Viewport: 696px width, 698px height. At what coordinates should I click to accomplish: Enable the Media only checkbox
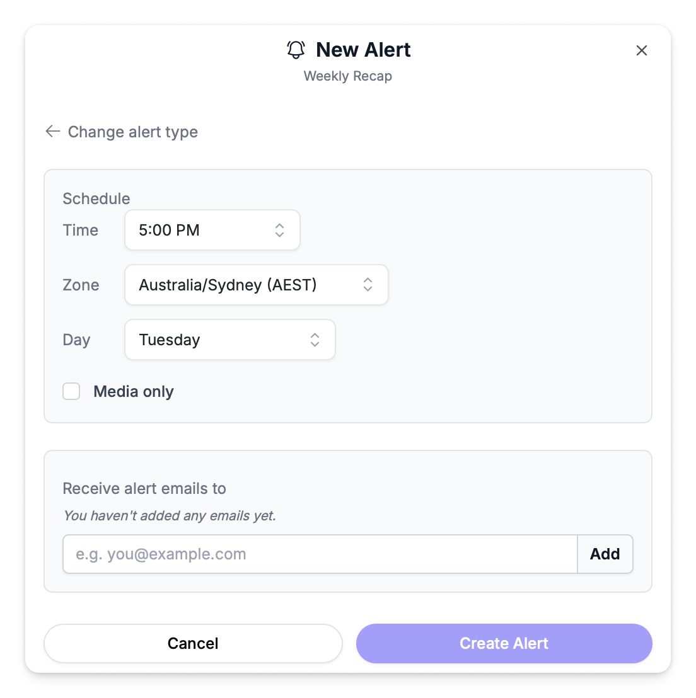[x=71, y=391]
